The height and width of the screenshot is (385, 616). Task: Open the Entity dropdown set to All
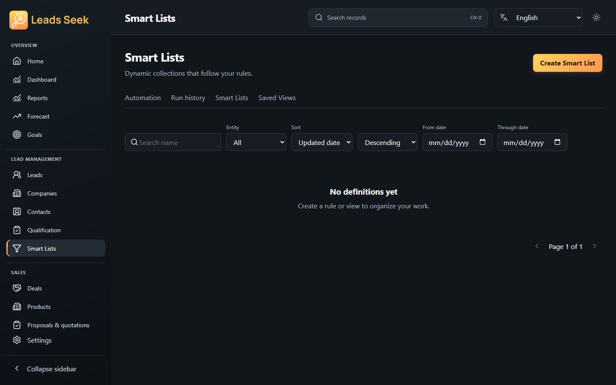(256, 142)
